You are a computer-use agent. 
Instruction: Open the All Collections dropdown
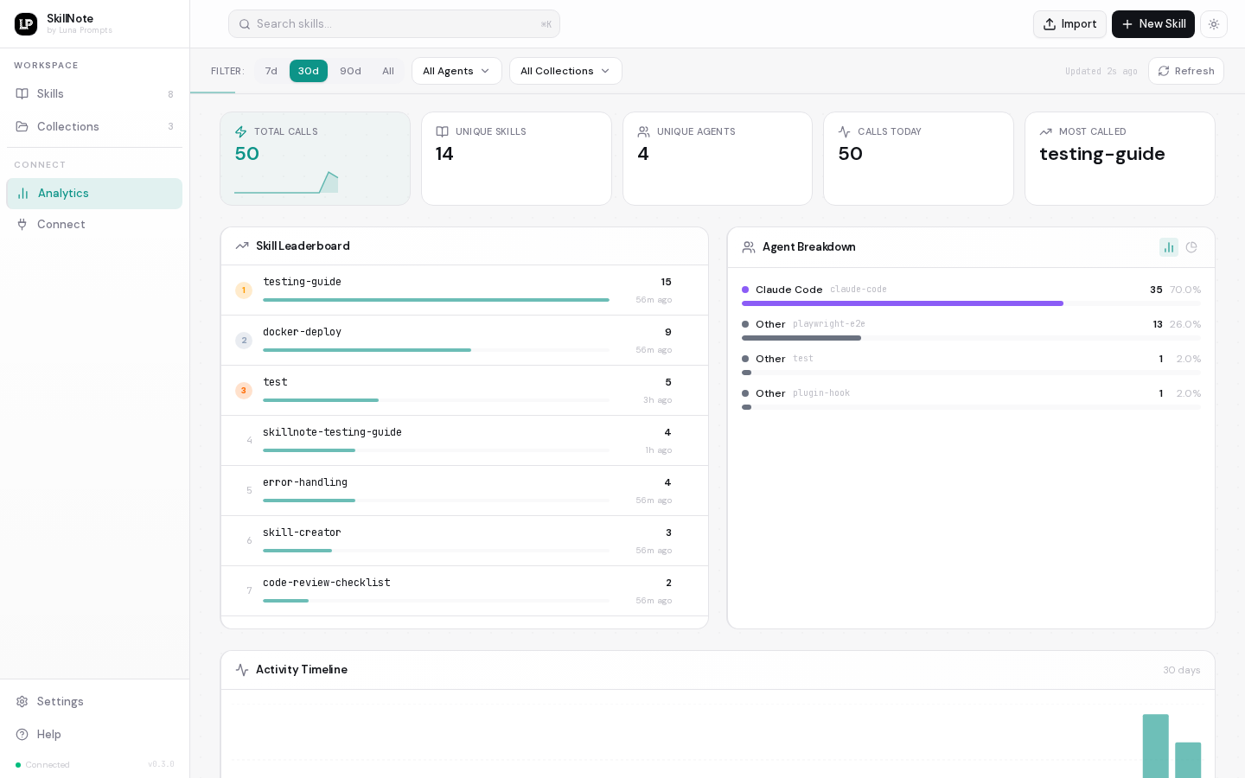(565, 71)
